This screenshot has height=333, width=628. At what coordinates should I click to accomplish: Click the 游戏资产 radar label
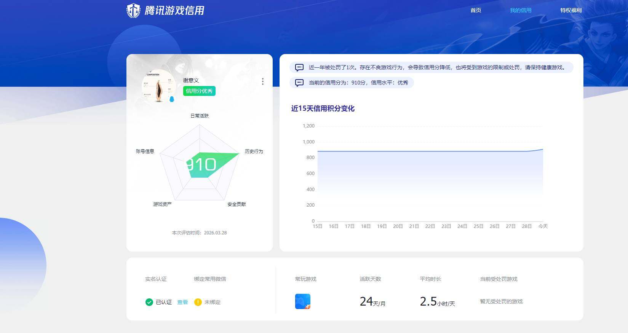coord(162,204)
